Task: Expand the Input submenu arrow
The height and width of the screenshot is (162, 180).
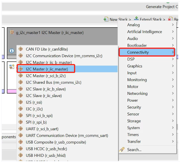Action: click(x=173, y=73)
